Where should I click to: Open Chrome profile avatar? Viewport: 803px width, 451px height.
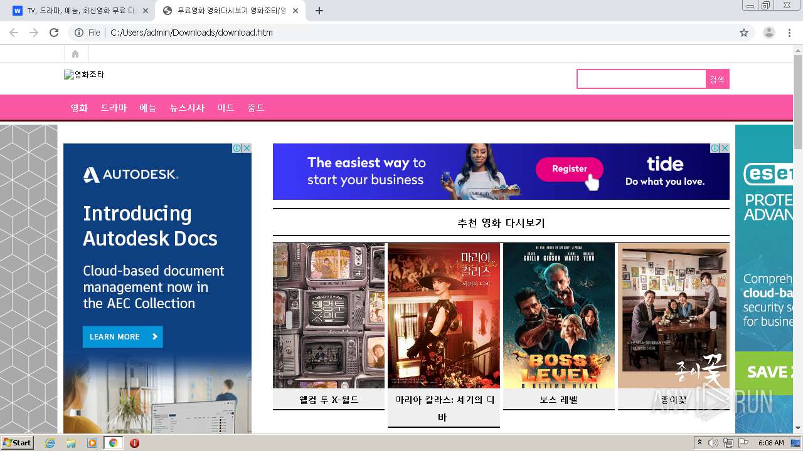768,33
